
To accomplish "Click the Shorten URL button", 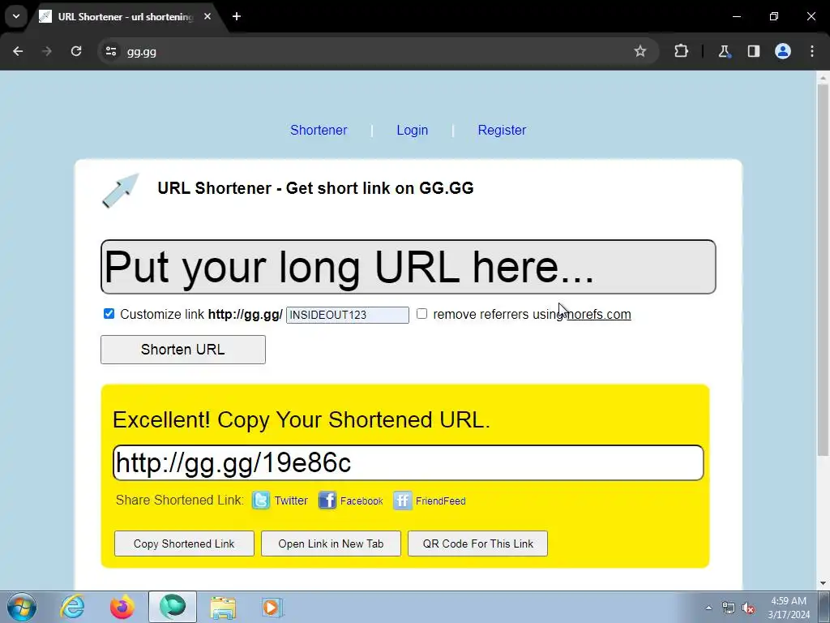I will pyautogui.click(x=183, y=350).
